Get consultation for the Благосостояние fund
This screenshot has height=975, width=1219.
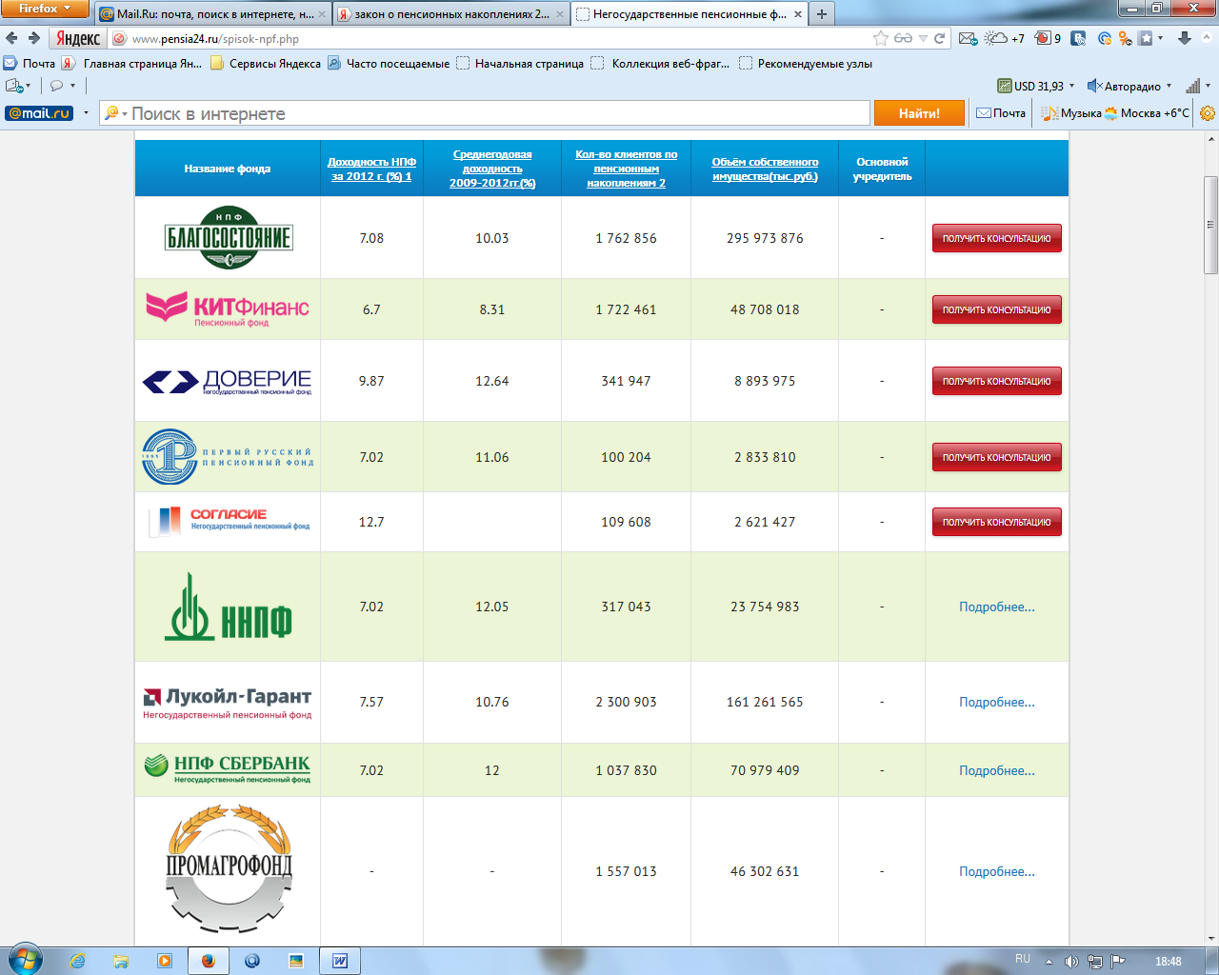click(x=996, y=238)
